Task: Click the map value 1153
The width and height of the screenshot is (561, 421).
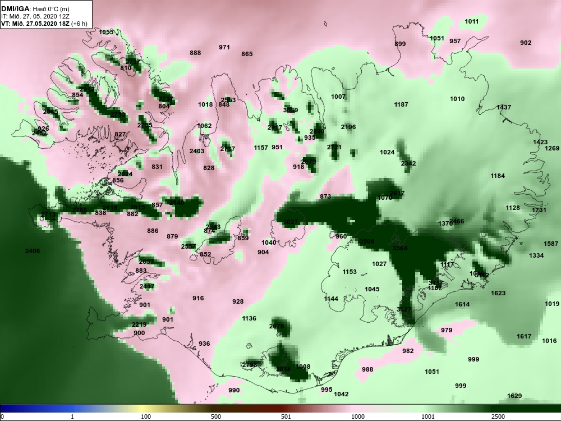Action: tap(350, 272)
